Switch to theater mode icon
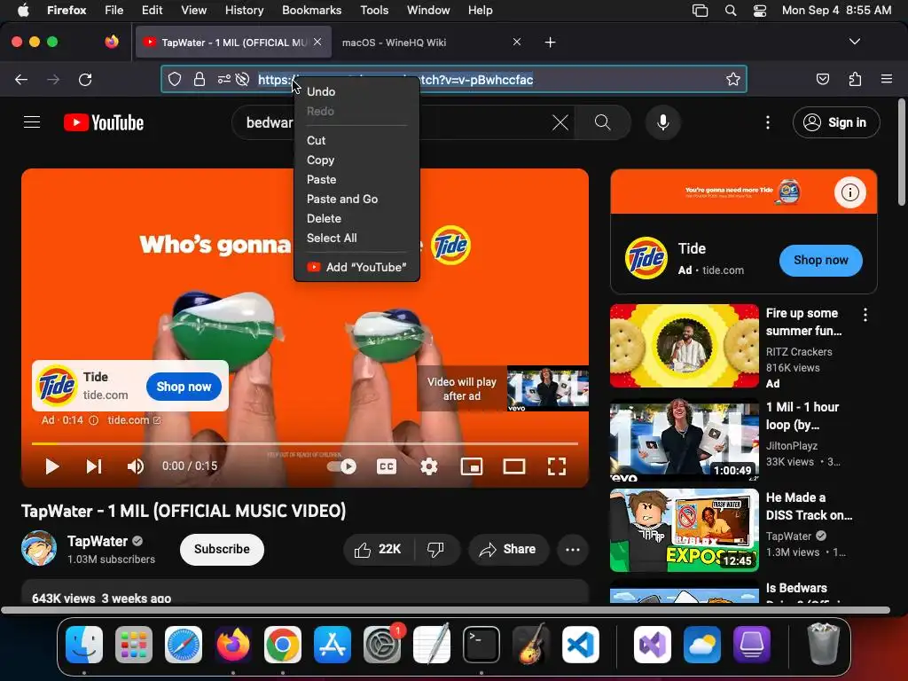The height and width of the screenshot is (681, 908). [x=514, y=466]
